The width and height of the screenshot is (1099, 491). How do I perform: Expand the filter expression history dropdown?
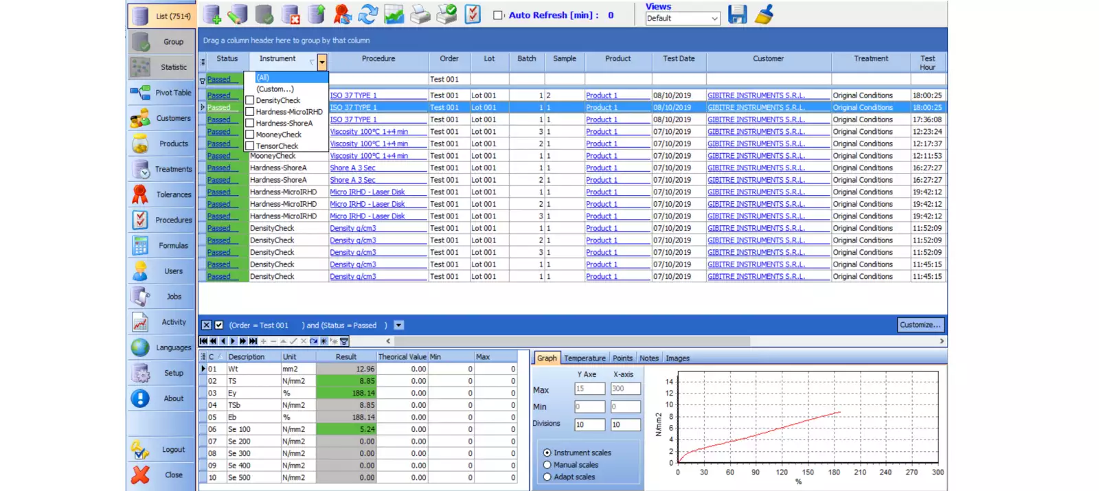(x=399, y=326)
